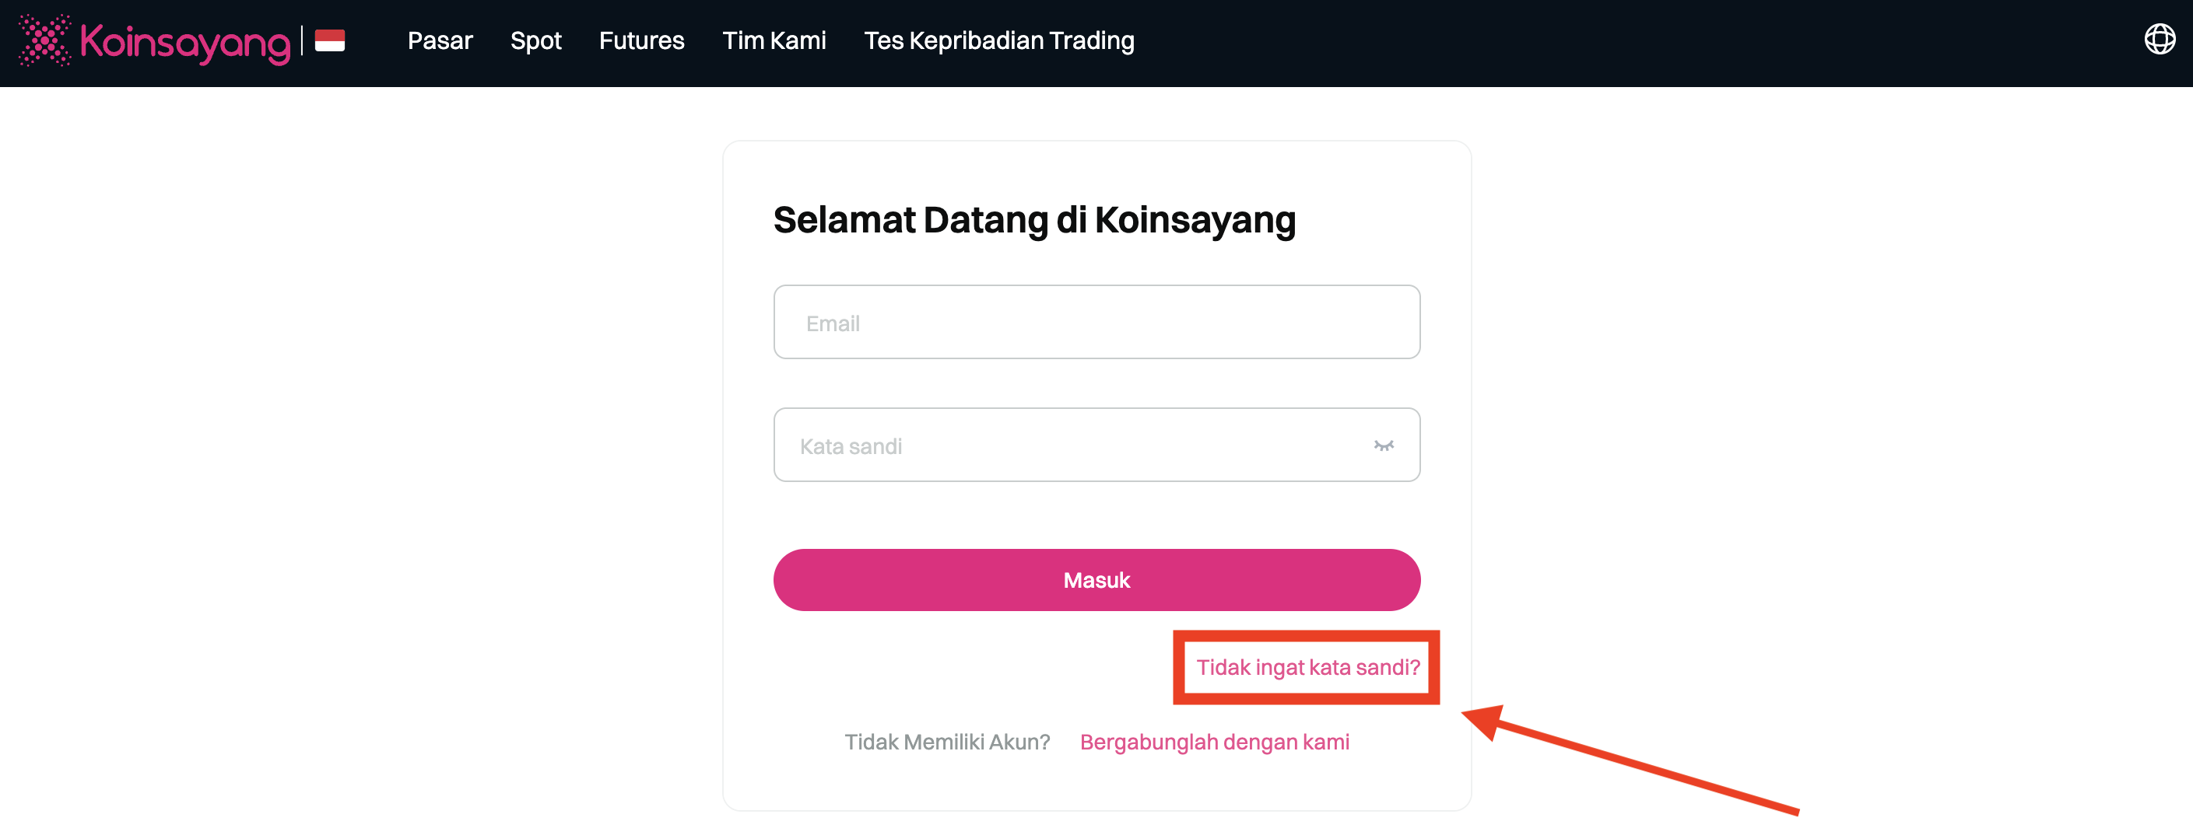The image size is (2193, 835).
Task: Select Futures in the navigation bar
Action: (641, 40)
